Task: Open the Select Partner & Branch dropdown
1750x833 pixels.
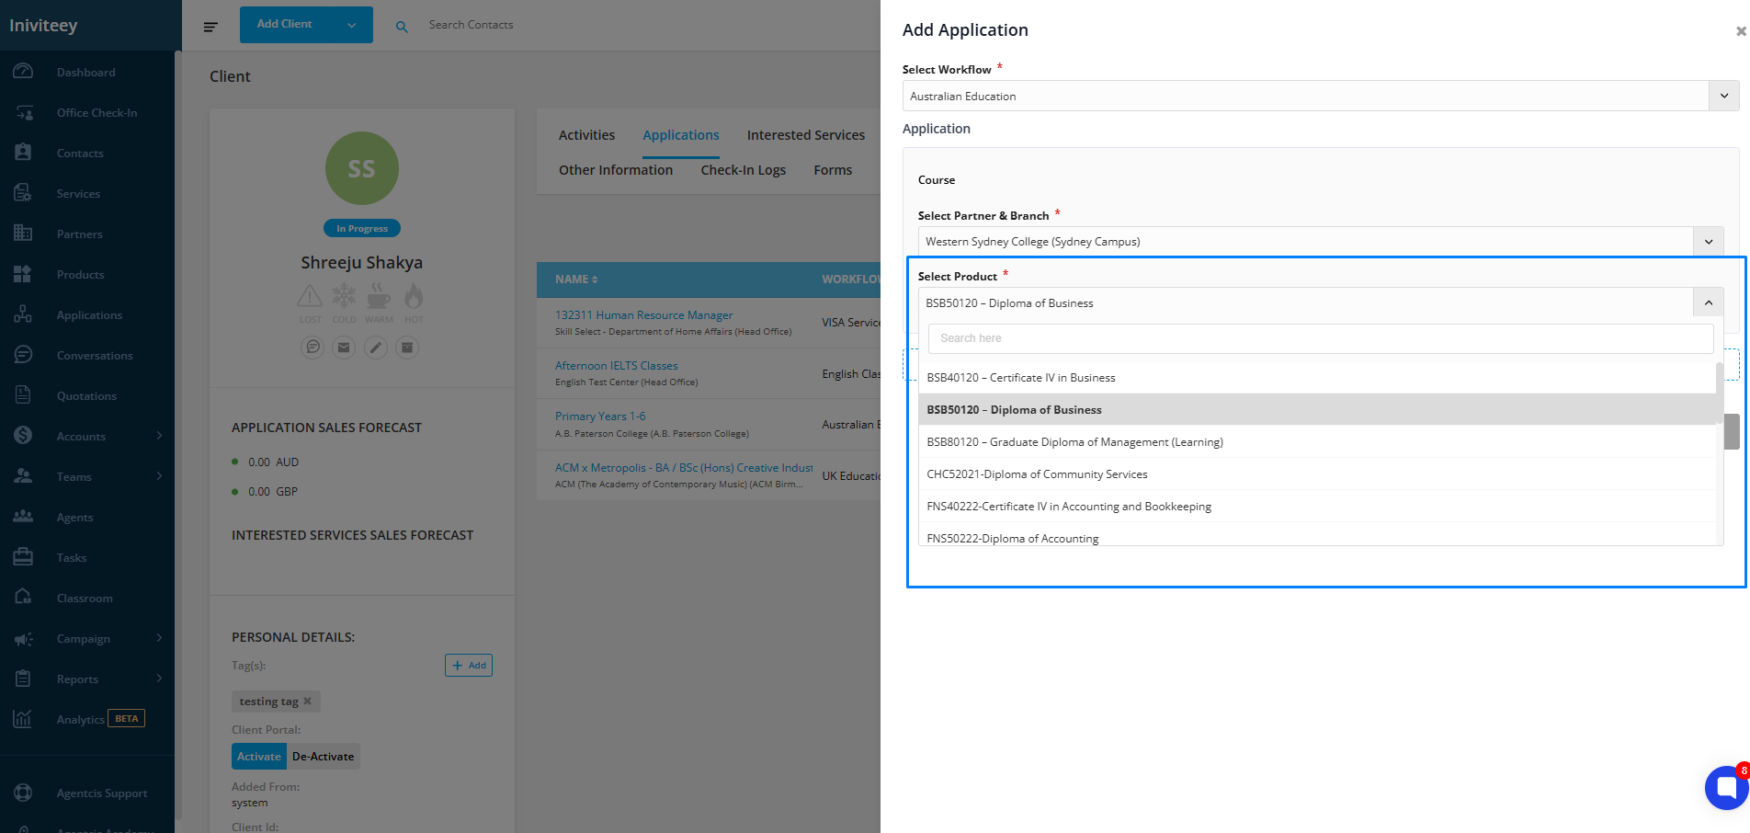Action: pyautogui.click(x=1708, y=242)
